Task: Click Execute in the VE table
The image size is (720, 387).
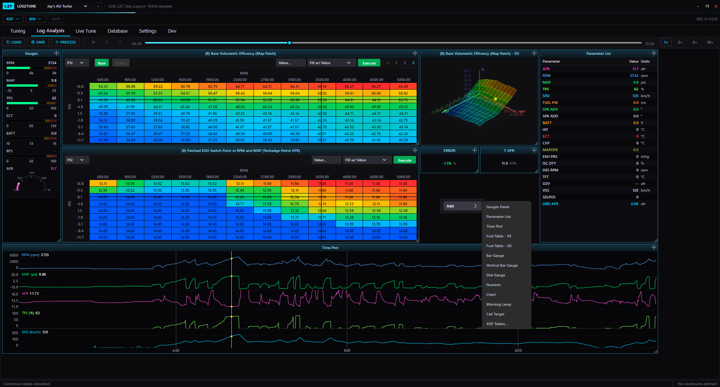Action: click(x=369, y=63)
